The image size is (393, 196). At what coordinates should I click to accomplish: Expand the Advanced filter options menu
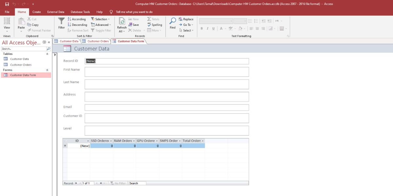101,25
